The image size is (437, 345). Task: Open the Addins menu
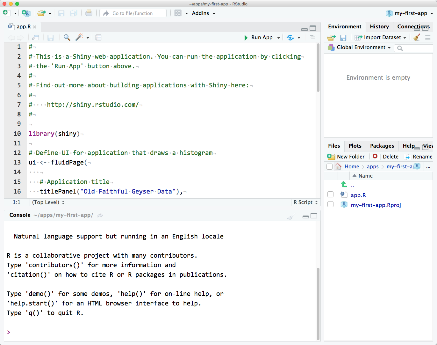pos(204,13)
